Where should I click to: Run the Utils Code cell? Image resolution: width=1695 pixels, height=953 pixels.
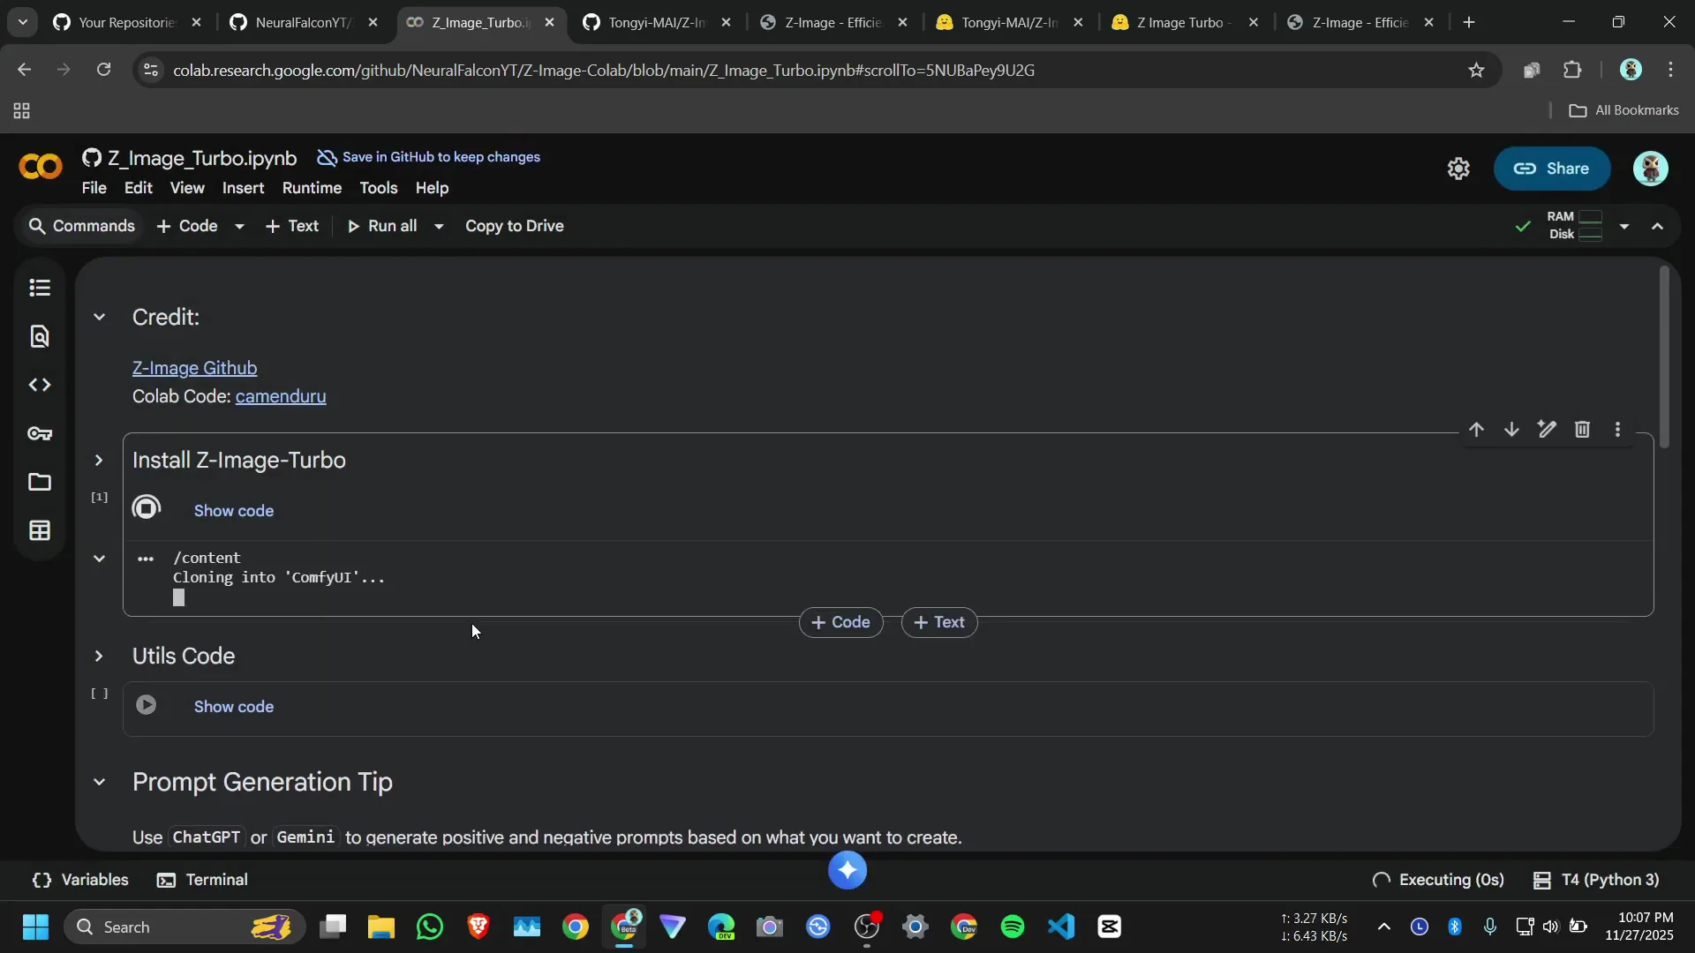147,705
